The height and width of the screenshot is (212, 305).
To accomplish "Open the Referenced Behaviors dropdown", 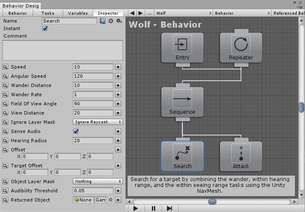I will [x=288, y=13].
